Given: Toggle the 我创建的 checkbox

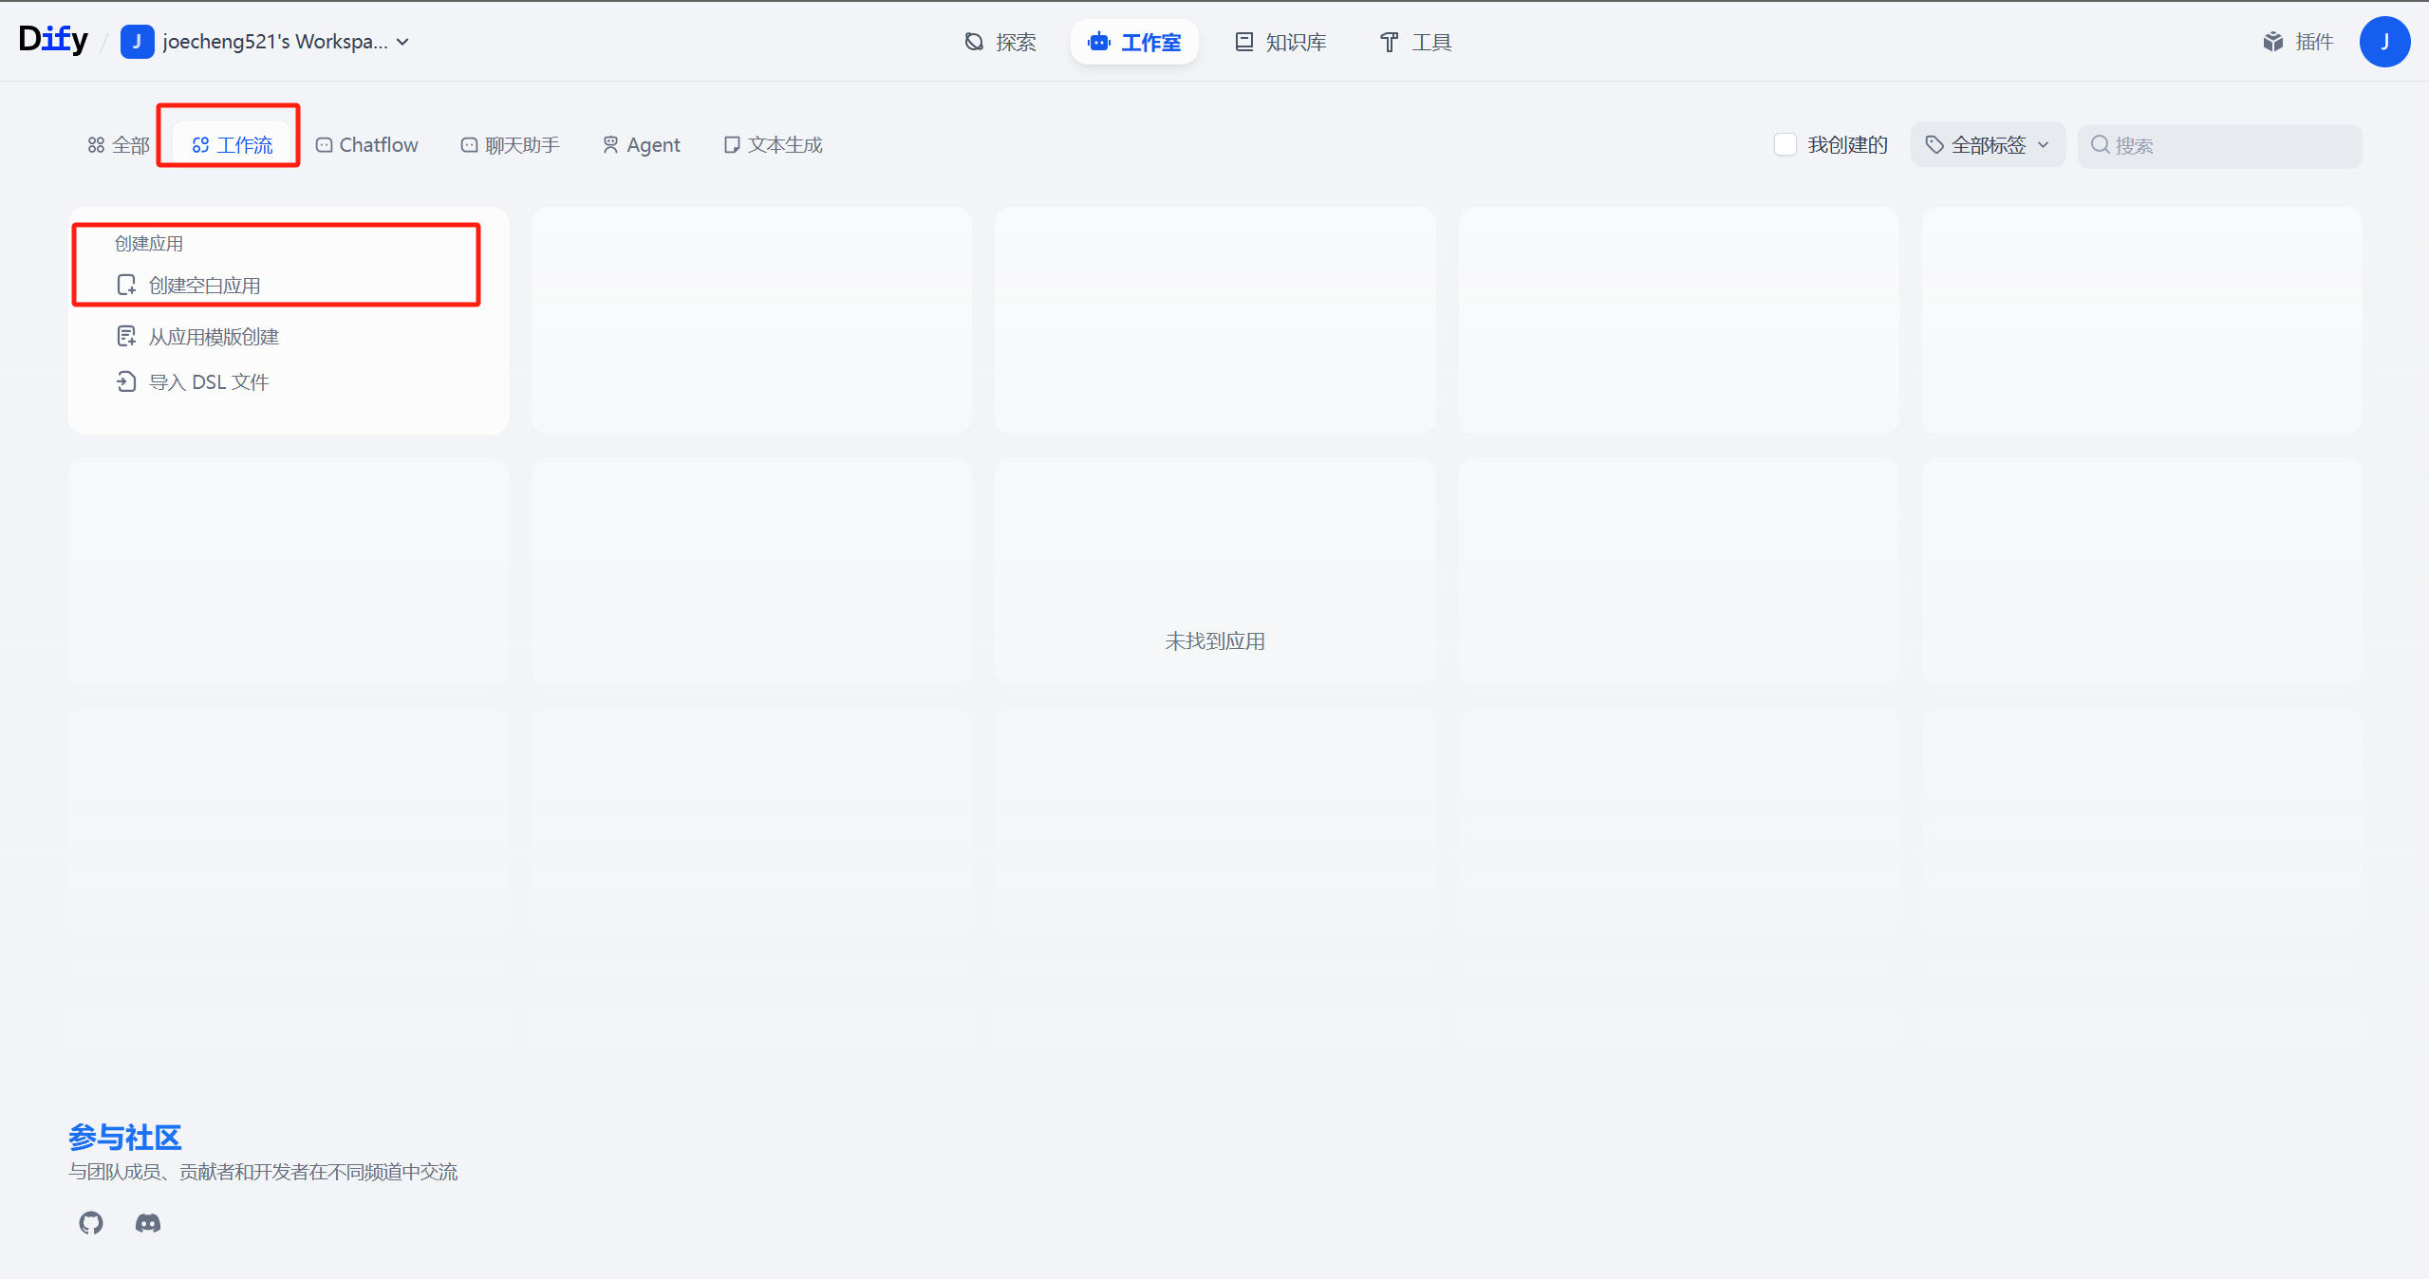Looking at the screenshot, I should click(x=1784, y=144).
